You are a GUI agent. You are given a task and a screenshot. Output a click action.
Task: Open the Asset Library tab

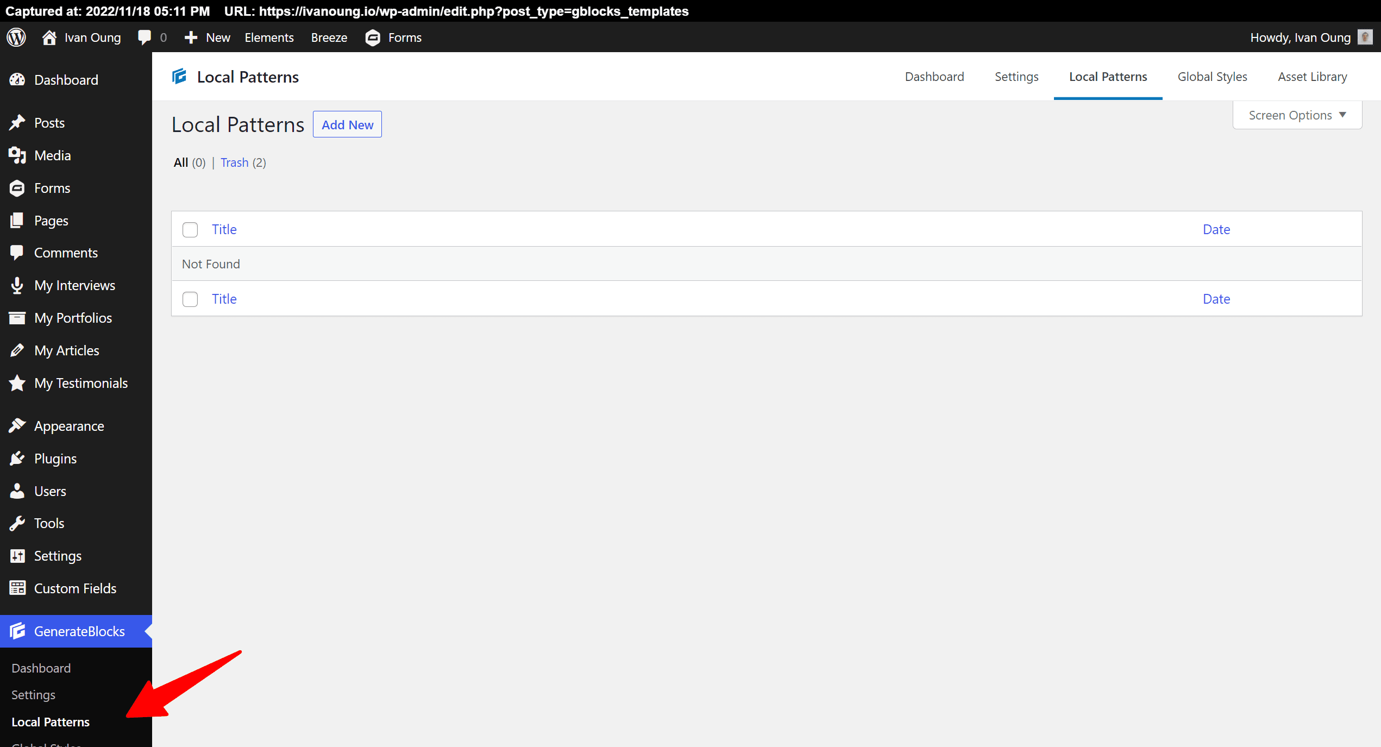click(x=1313, y=77)
